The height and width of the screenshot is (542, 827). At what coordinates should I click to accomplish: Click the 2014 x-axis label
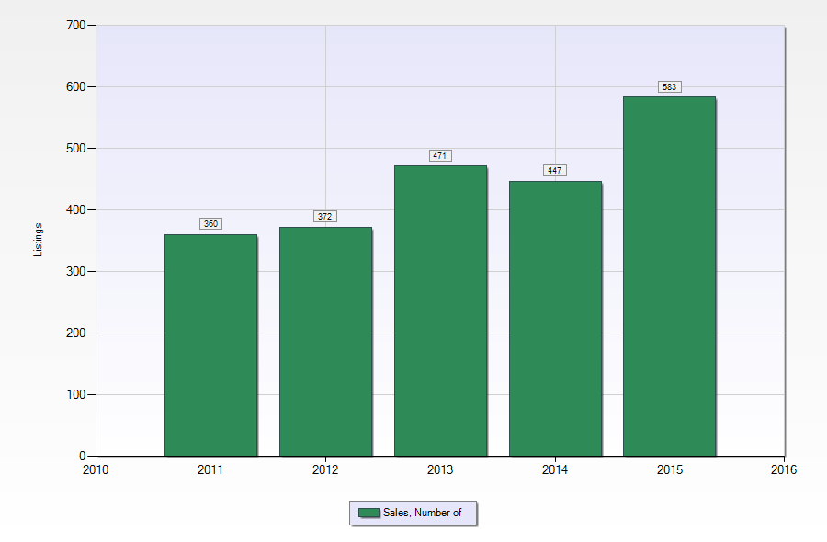555,469
